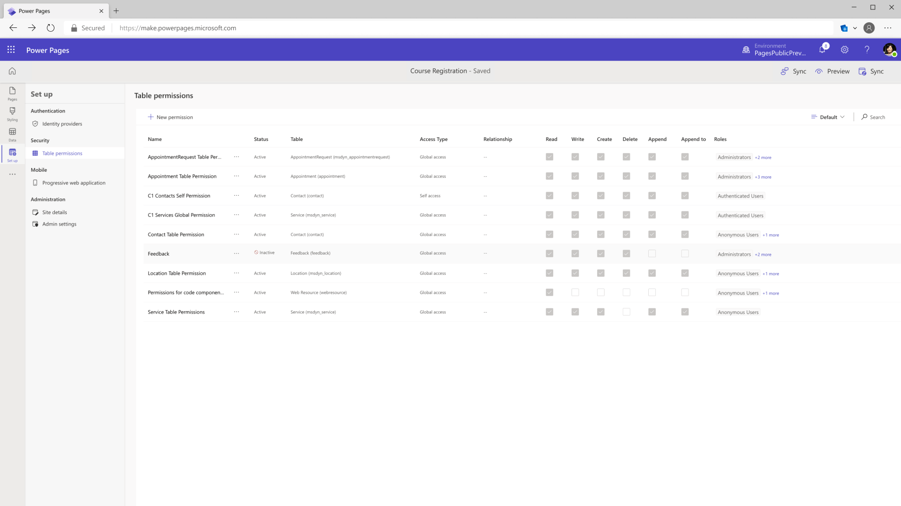Open more options for Appointment Table Permission

[237, 176]
